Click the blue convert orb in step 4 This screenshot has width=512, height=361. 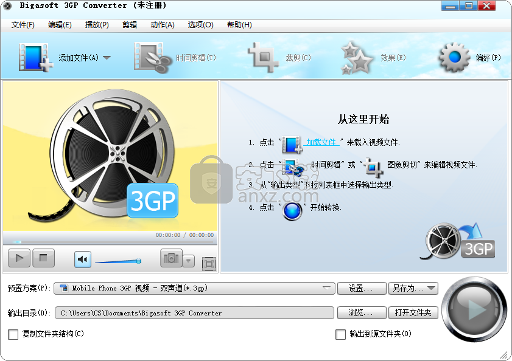[292, 211]
